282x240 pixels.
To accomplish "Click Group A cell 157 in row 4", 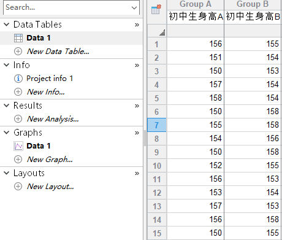I will coord(196,85).
